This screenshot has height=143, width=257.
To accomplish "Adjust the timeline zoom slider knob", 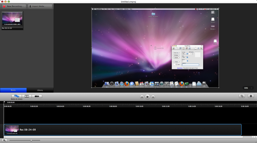I will [x=31, y=140].
